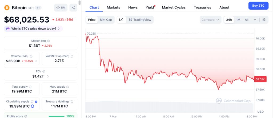The height and width of the screenshot is (118, 273).
Task: Switch to the Markets tab
Action: point(113,7)
